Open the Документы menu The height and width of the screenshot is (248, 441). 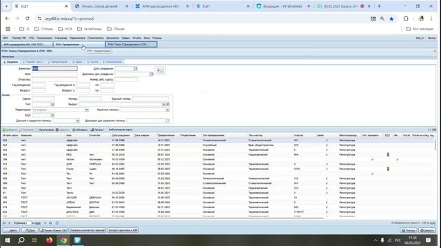click(x=112, y=38)
